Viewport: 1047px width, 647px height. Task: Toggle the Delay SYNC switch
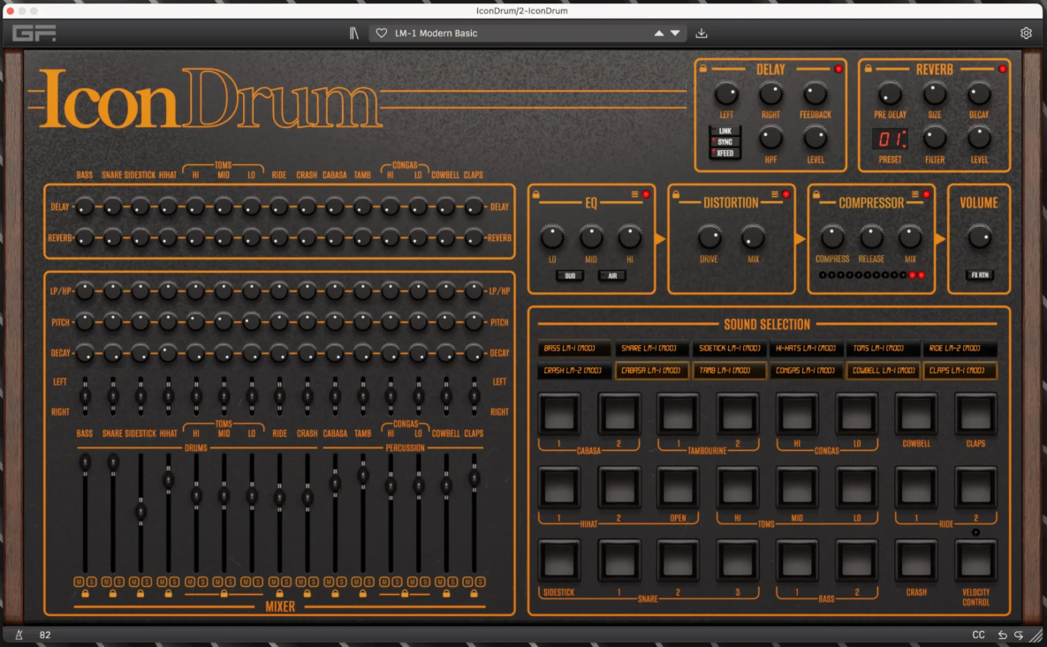(725, 142)
